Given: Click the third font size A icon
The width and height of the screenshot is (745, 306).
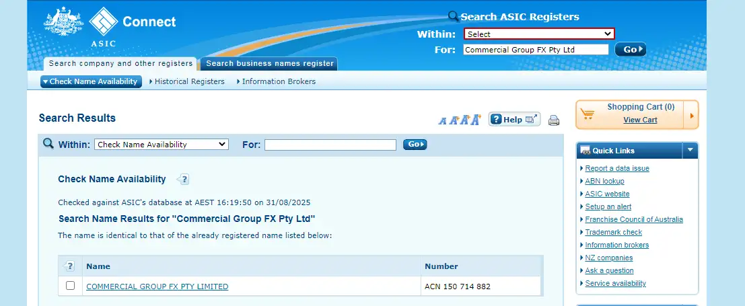Looking at the screenshot, I should coord(464,120).
